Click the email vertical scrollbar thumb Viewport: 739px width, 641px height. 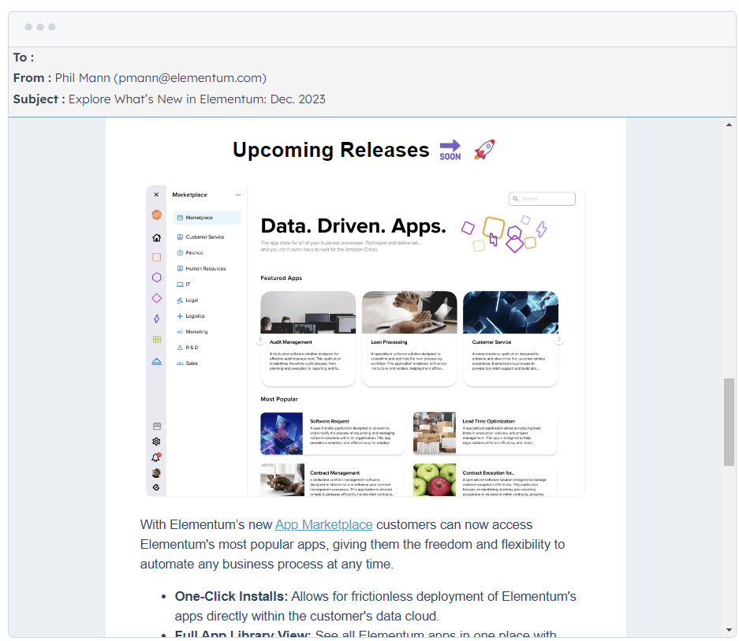pyautogui.click(x=729, y=423)
